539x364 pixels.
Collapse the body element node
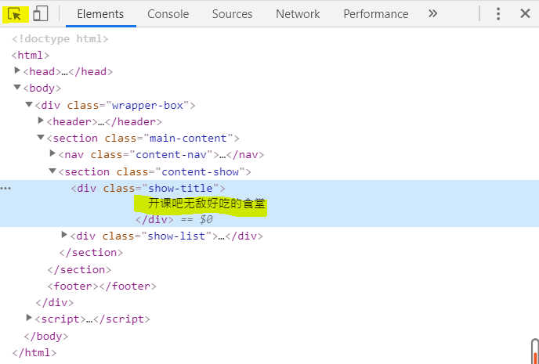click(17, 88)
